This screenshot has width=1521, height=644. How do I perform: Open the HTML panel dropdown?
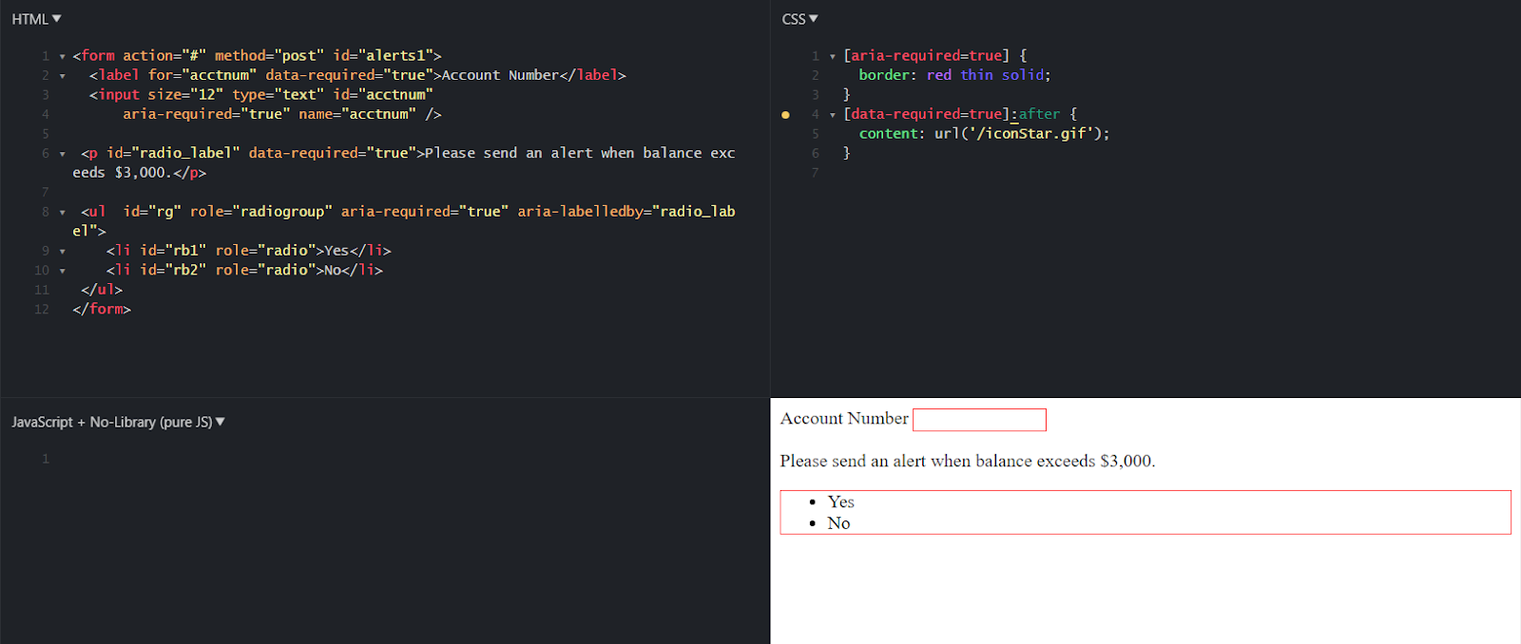pos(36,19)
